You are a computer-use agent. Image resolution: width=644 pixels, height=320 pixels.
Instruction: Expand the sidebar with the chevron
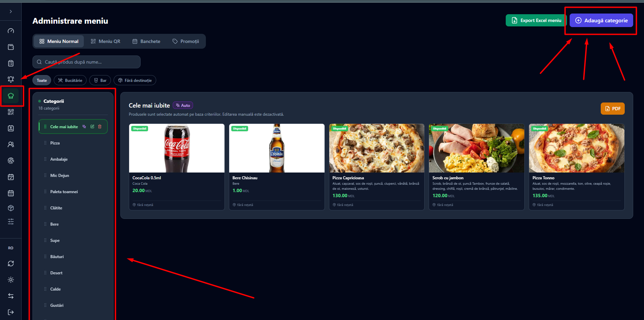[11, 12]
